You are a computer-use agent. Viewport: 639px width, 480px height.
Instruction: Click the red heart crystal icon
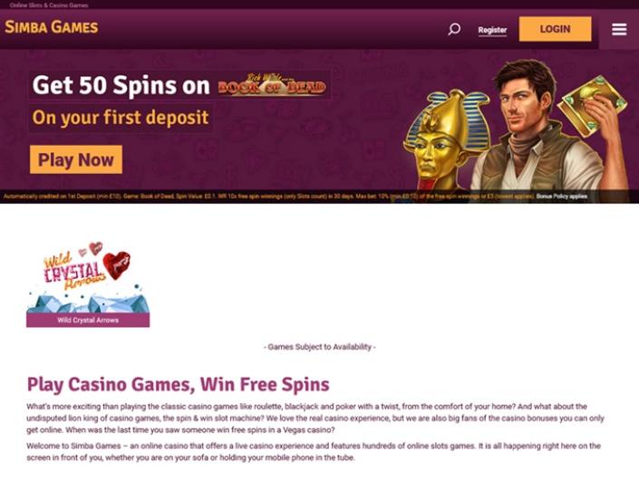click(x=117, y=265)
